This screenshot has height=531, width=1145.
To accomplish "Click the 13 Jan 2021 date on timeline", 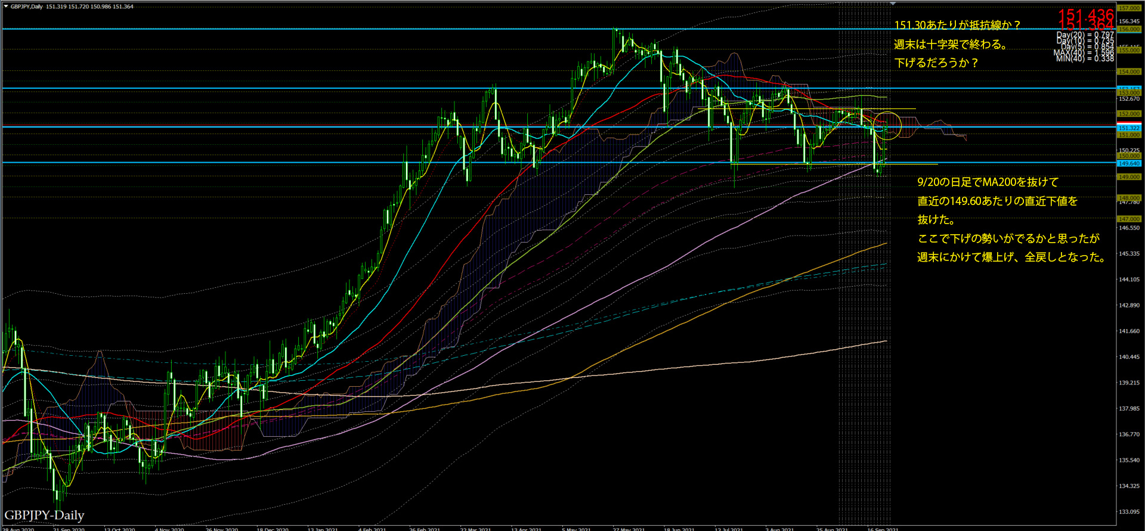I will point(323,529).
